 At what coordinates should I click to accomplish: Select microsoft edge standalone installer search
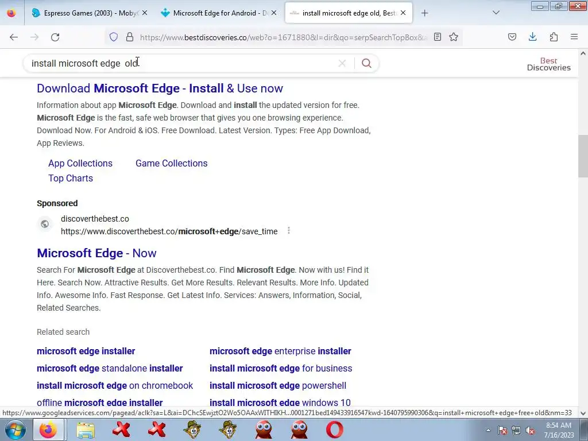point(110,368)
